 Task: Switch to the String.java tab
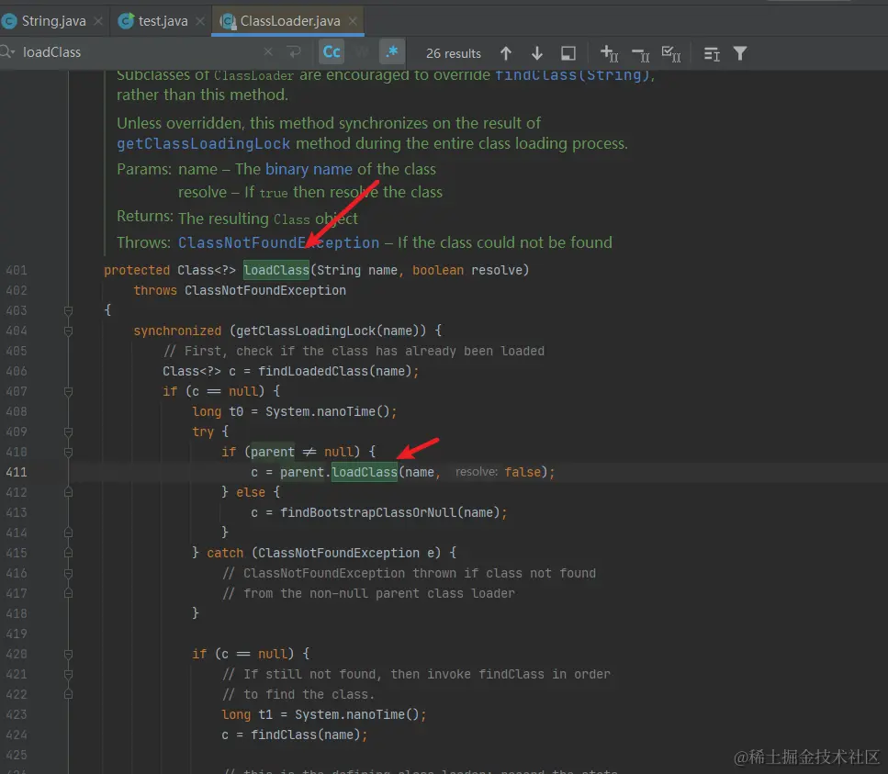[x=52, y=20]
